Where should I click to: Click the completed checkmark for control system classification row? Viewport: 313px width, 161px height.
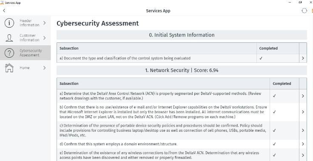pyautogui.click(x=261, y=58)
